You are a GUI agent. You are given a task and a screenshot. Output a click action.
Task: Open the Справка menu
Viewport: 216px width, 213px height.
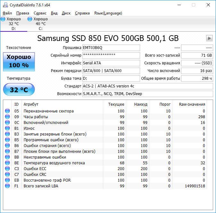(82, 13)
